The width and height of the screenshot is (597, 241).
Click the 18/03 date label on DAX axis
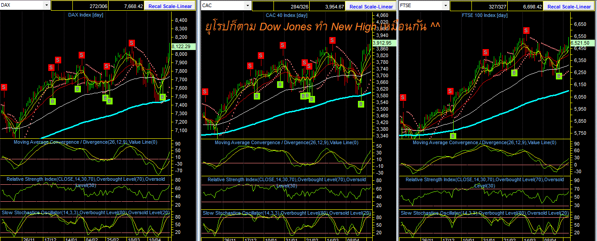pyautogui.click(x=133, y=238)
